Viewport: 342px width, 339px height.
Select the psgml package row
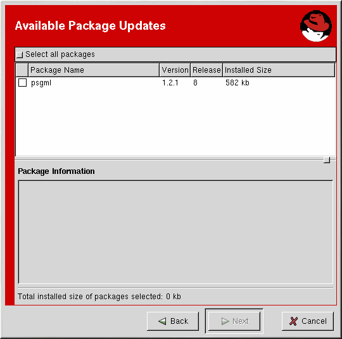pyautogui.click(x=175, y=83)
